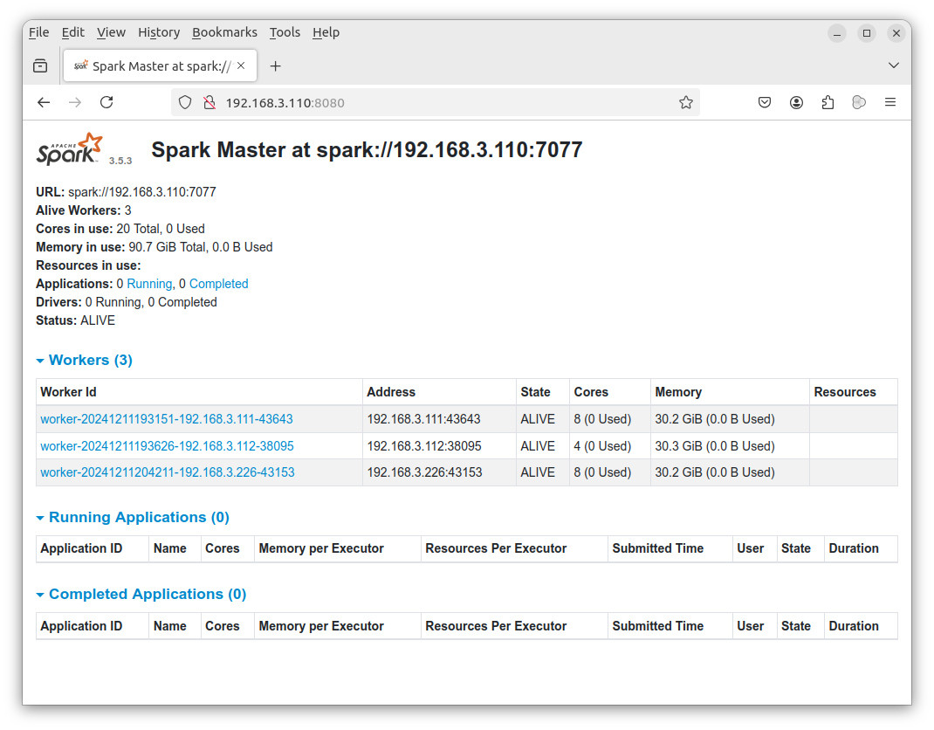
Task: Click the Memory column header in Workers
Action: (x=730, y=392)
